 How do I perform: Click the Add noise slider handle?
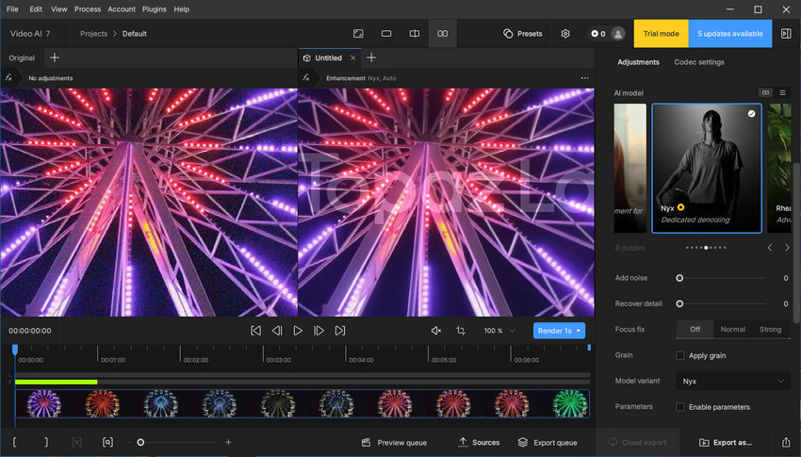[x=679, y=278]
